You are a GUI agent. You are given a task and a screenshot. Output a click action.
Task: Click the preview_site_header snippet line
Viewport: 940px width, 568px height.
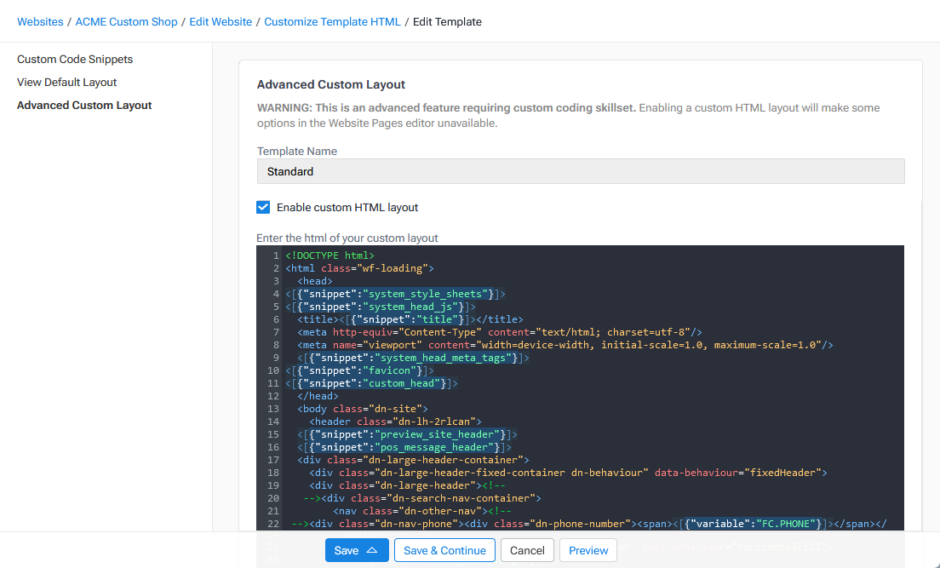(408, 434)
